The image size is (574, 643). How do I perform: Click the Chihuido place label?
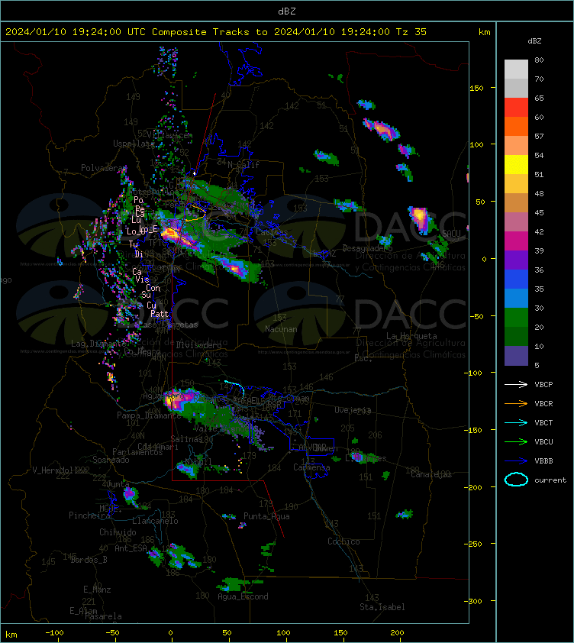tap(118, 532)
